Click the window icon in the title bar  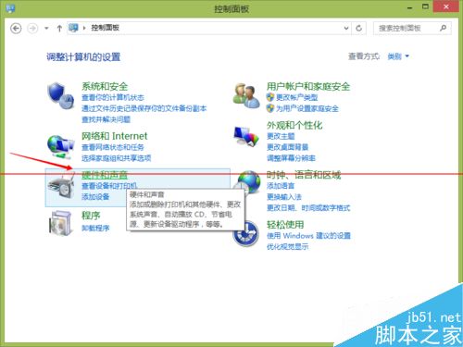[10, 8]
